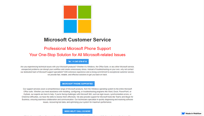Click the NEED HELP? CALL US NOW! button
The width and height of the screenshot is (204, 116).
78,111
